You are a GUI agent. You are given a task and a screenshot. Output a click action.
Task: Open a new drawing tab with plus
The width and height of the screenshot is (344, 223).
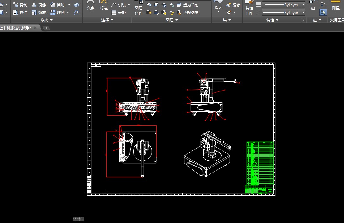pyautogui.click(x=46, y=28)
